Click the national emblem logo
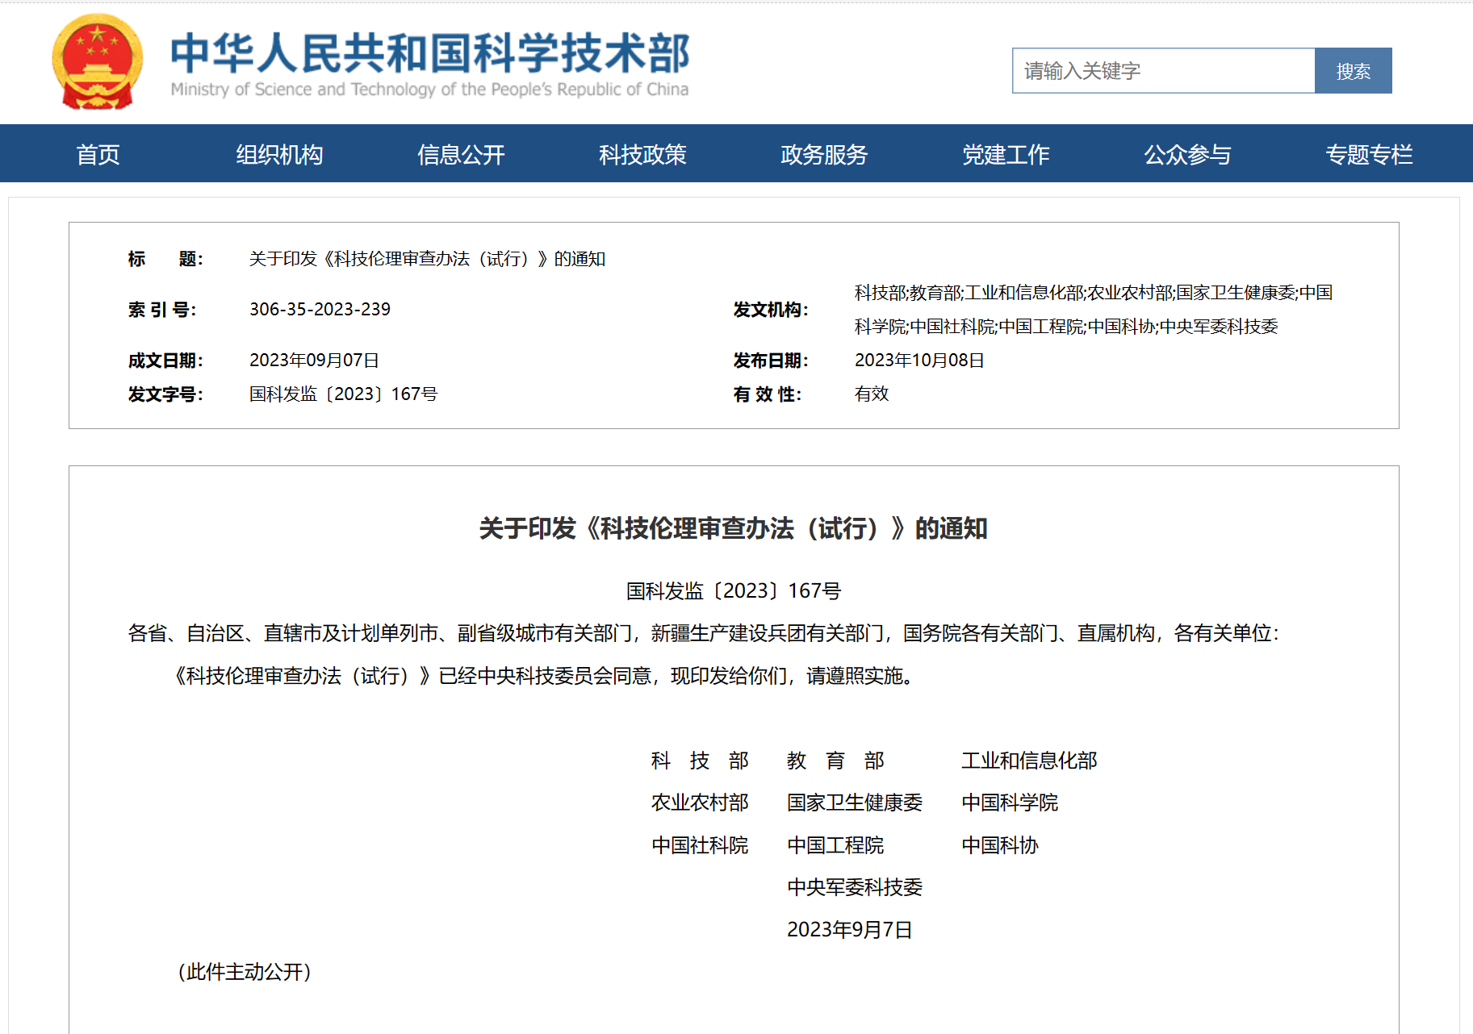The height and width of the screenshot is (1034, 1473). [97, 62]
